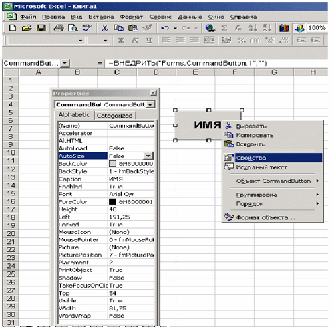Open the AutoSize value dropdown
334x327 pixels.
[148, 156]
